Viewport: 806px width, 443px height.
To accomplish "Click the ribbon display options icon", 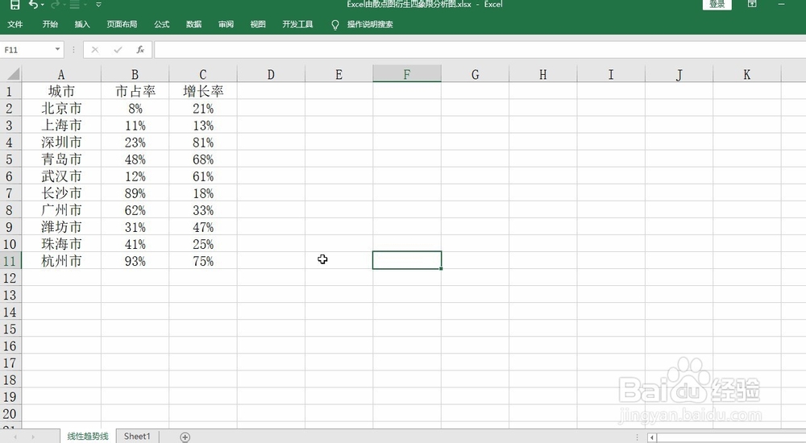I will (752, 4).
